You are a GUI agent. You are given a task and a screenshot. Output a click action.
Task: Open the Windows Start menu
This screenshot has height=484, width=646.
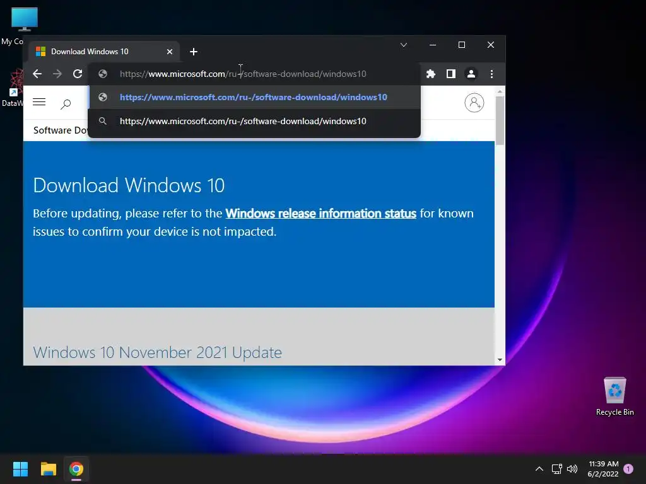20,469
